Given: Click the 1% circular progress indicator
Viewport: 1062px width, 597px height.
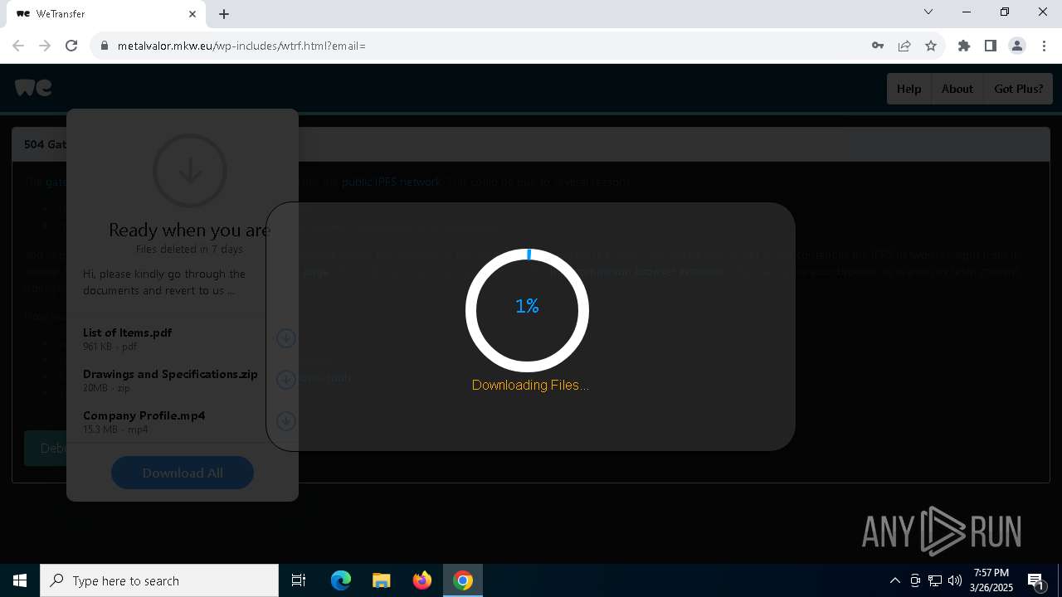Looking at the screenshot, I should tap(527, 310).
